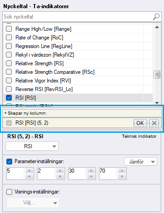
Task: Enable Visnings-inställningar checkbox
Action: pos(9,192)
